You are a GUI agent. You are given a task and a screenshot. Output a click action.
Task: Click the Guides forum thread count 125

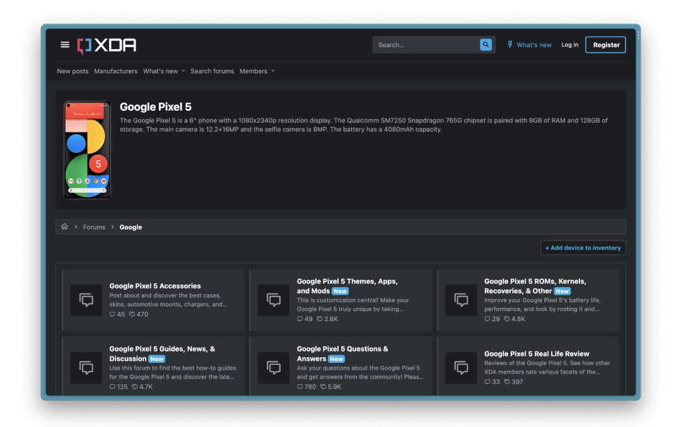[x=119, y=387]
